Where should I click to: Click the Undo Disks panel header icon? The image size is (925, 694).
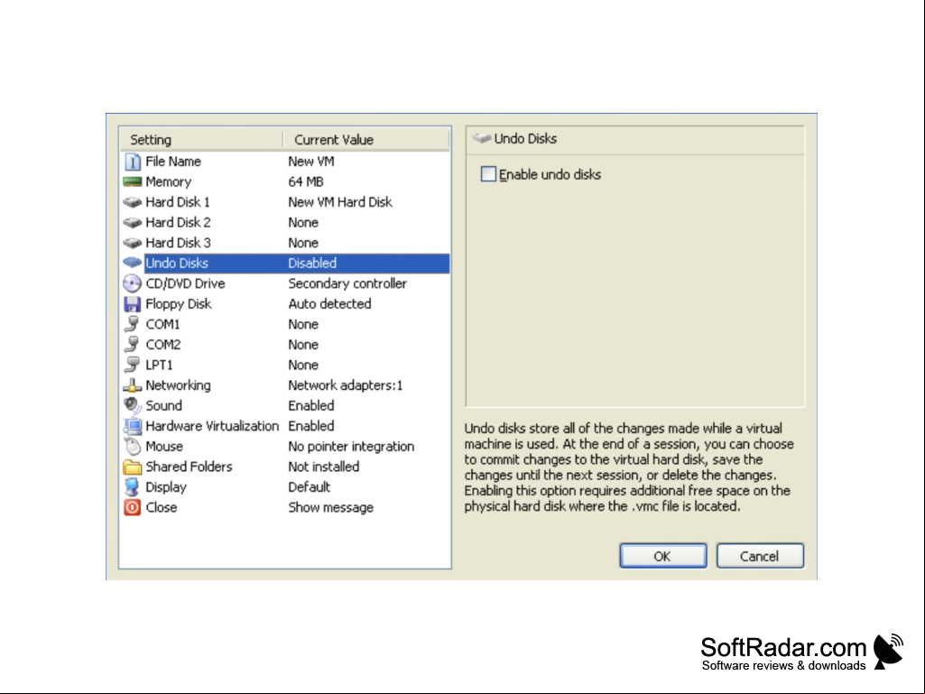click(x=482, y=139)
